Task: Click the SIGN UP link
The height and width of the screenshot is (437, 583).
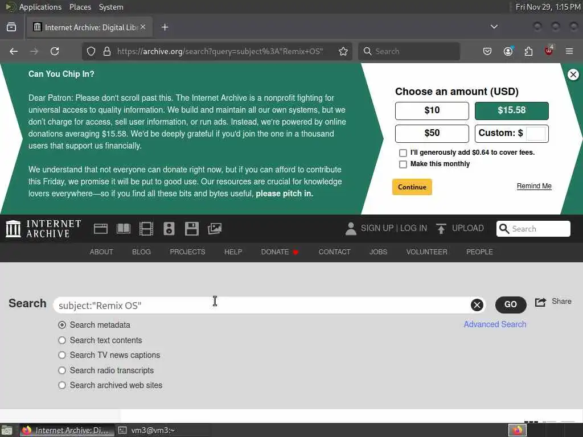Action: pos(377,228)
